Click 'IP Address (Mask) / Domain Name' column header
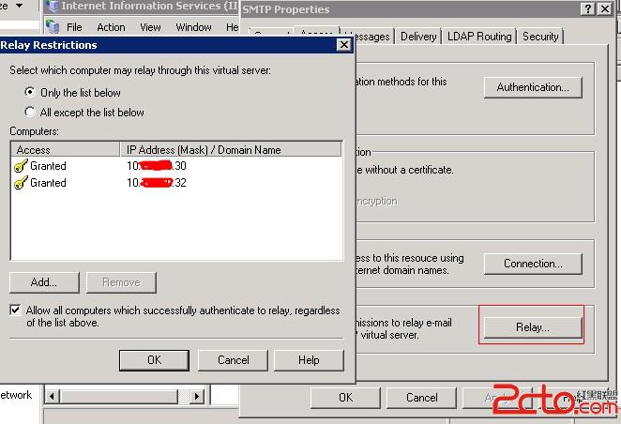 pyautogui.click(x=231, y=150)
